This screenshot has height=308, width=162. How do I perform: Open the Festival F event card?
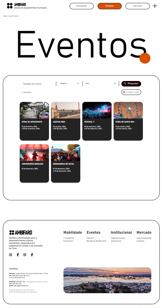tap(97, 121)
